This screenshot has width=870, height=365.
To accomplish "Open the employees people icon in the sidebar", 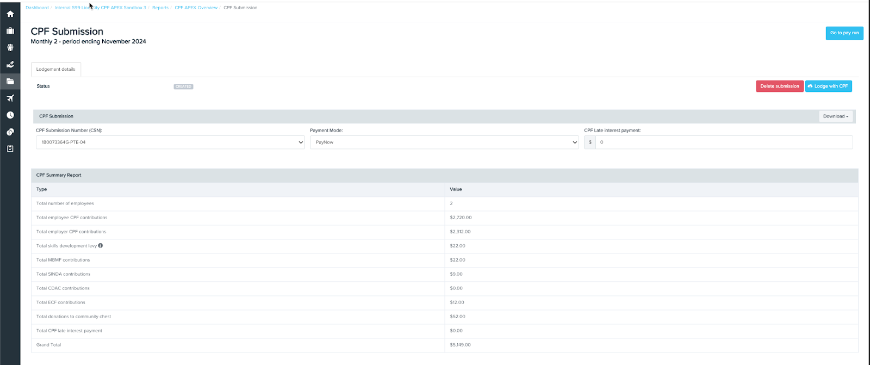I will coord(10,48).
